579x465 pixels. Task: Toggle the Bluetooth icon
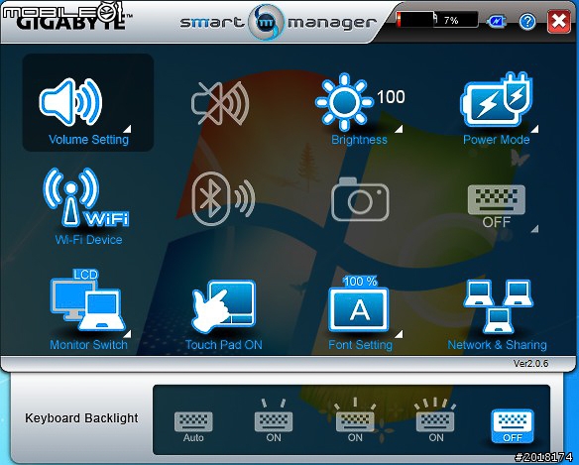click(x=223, y=198)
